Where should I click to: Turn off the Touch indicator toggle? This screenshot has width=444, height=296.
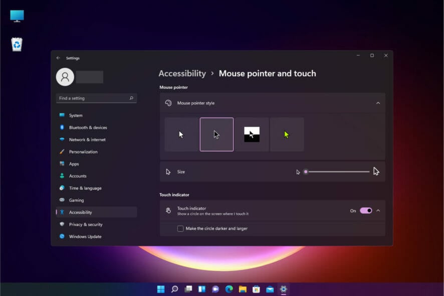coord(365,210)
